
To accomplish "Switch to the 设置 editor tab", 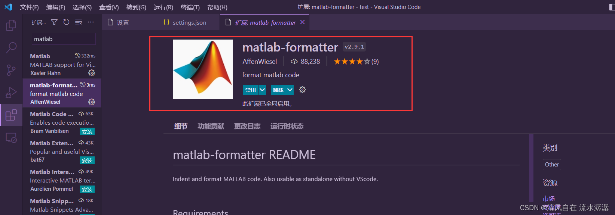I will [x=130, y=22].
